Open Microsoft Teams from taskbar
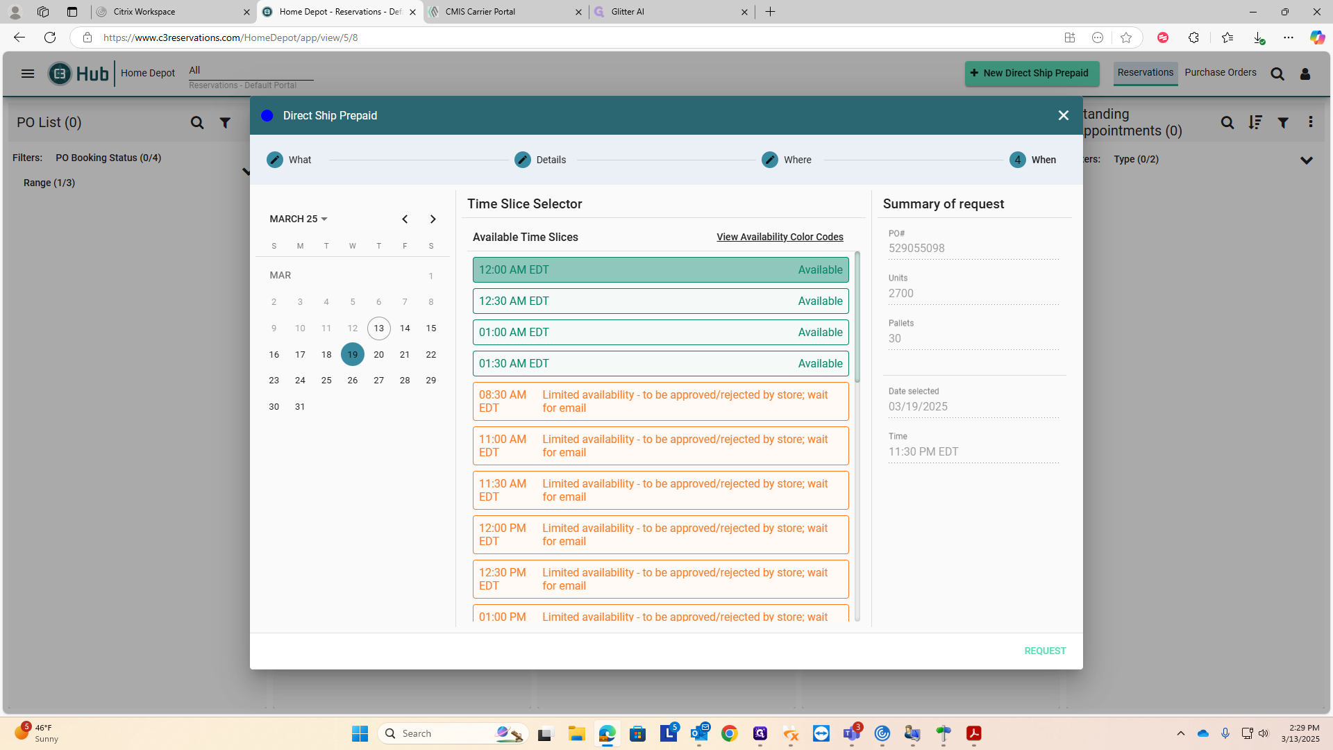The width and height of the screenshot is (1333, 750). point(852,733)
